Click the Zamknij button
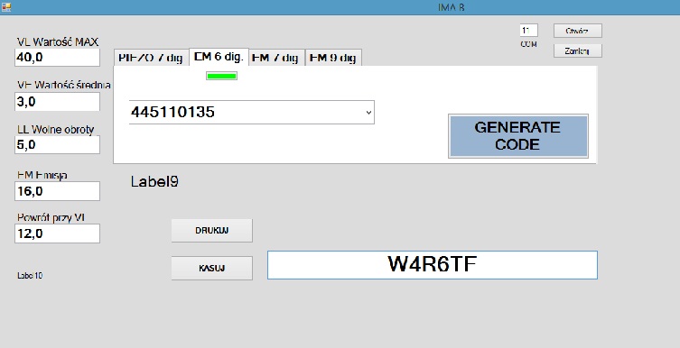This screenshot has height=348, width=680. point(578,51)
